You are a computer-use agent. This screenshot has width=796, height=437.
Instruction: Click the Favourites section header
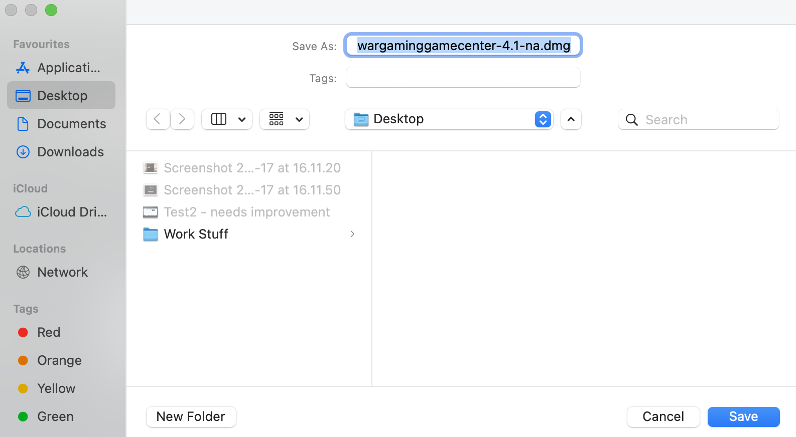click(41, 44)
